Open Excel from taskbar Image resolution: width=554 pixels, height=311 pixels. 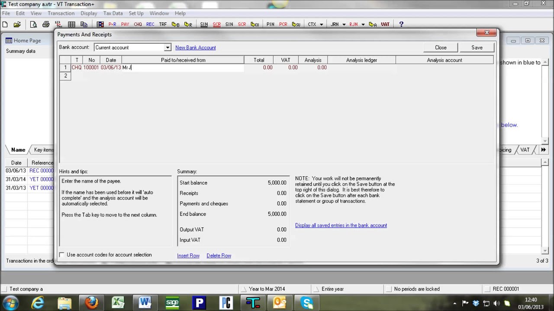[118, 303]
